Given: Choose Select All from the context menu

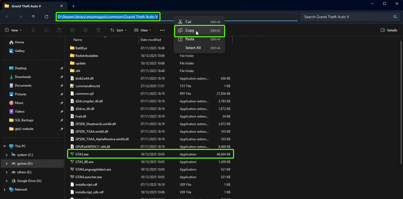Looking at the screenshot, I should [199, 48].
